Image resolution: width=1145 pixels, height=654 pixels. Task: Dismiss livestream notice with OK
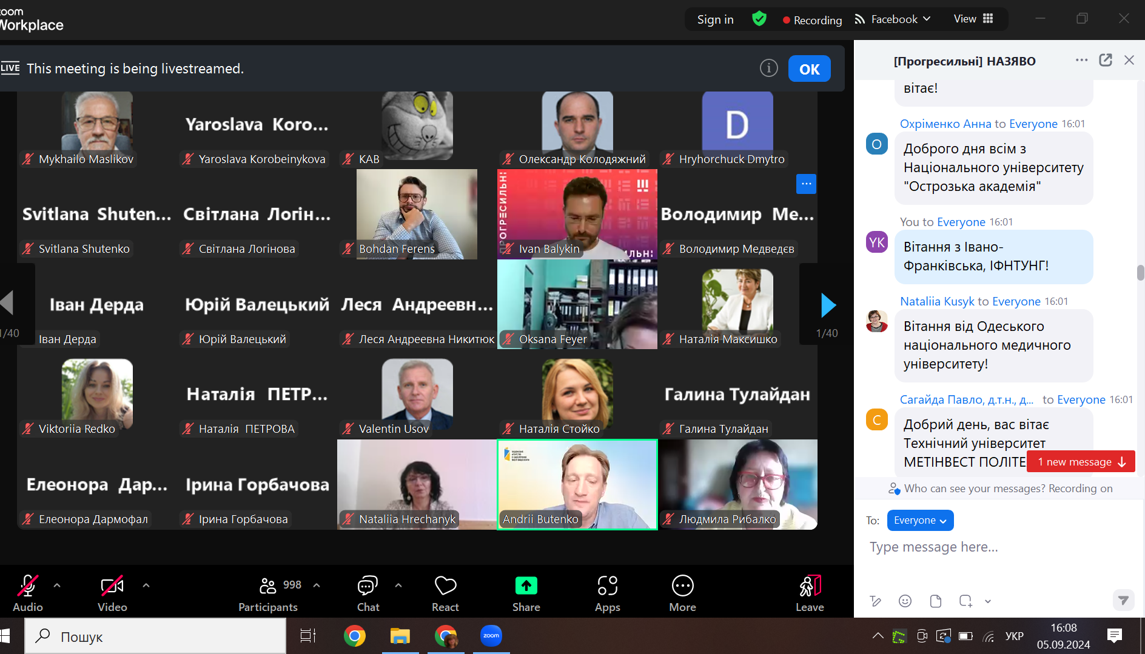click(809, 69)
